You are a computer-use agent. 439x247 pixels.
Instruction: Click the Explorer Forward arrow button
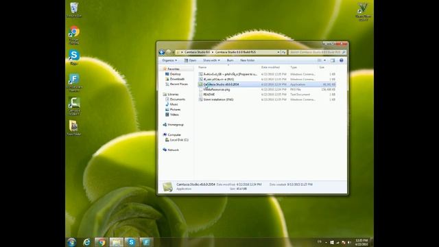168,52
